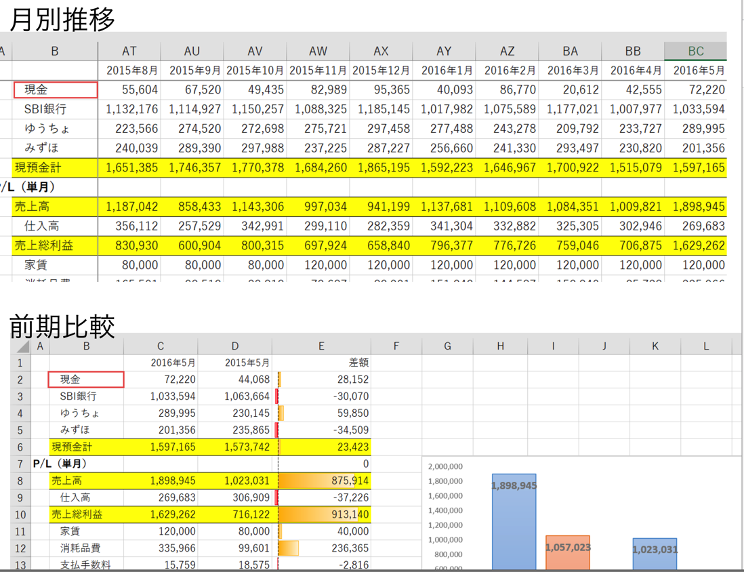
Task: Click the 売上高 label in top sheet
Action: click(55, 207)
